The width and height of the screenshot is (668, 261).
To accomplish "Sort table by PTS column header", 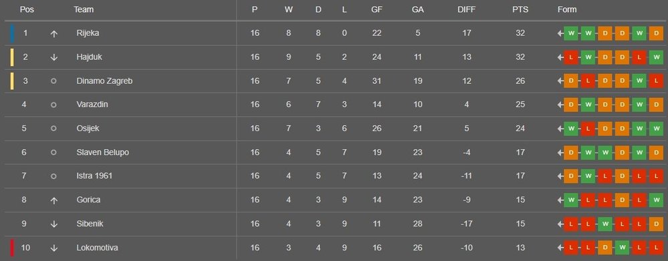I will click(x=520, y=9).
